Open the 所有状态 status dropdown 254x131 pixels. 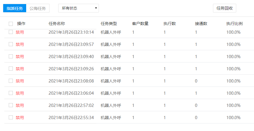point(79,8)
